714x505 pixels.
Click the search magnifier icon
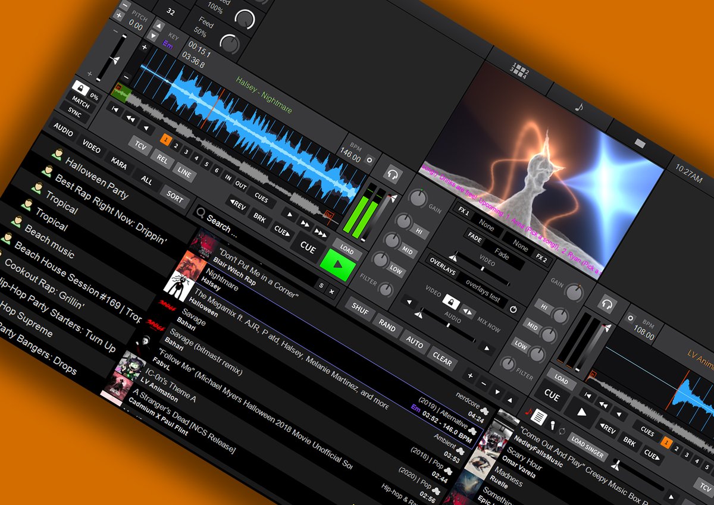click(x=201, y=214)
